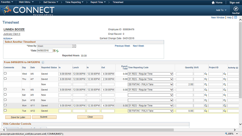Open comment bubble for Tue 4/12
The height and width of the screenshot is (136, 242).
click(5, 110)
